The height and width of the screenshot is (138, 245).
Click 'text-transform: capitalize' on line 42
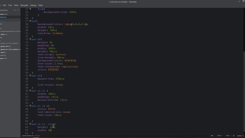[57, 67]
